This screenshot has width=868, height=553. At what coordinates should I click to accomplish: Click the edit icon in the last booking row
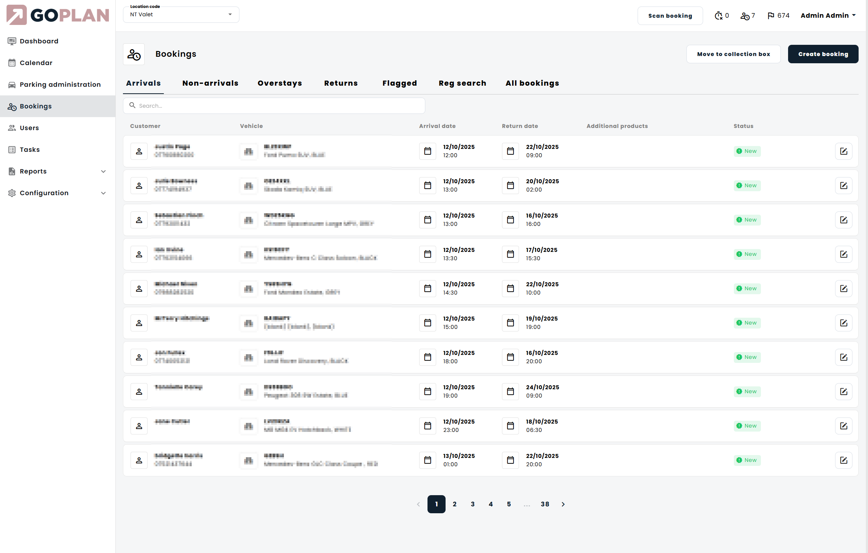[843, 460]
